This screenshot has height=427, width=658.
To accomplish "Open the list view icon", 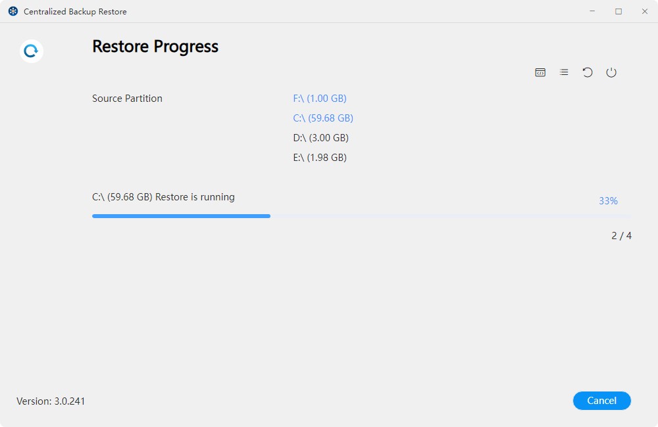I will coord(564,72).
